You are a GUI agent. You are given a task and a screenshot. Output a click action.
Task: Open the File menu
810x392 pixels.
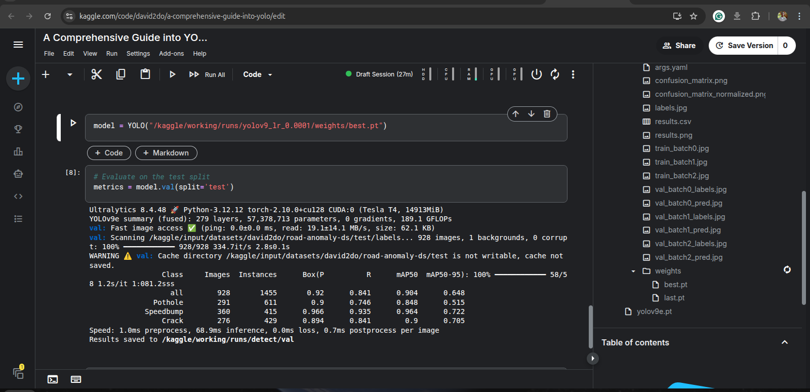49,54
